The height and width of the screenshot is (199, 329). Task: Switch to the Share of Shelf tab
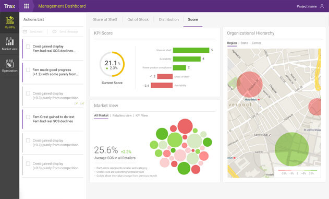point(105,19)
